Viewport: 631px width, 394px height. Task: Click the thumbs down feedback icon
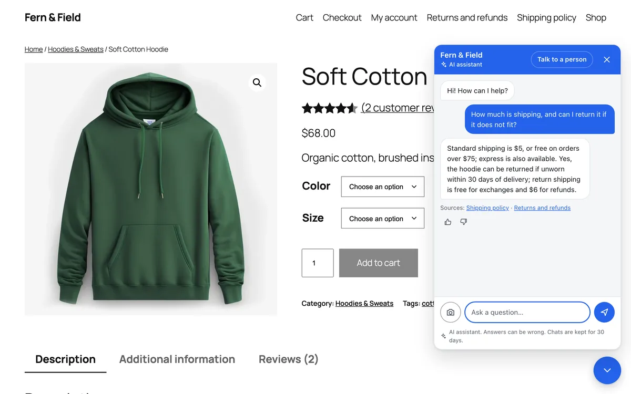click(x=463, y=222)
